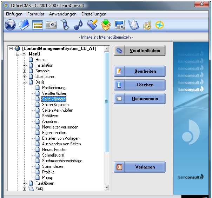Expand the Installation tree node

(x=24, y=65)
